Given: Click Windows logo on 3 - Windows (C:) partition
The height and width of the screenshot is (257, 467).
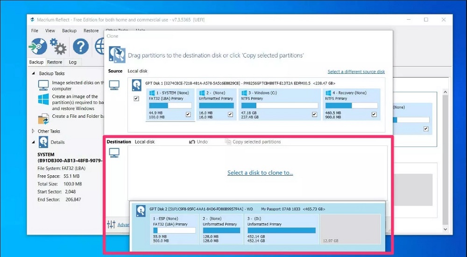Looking at the screenshot, I should point(245,93).
